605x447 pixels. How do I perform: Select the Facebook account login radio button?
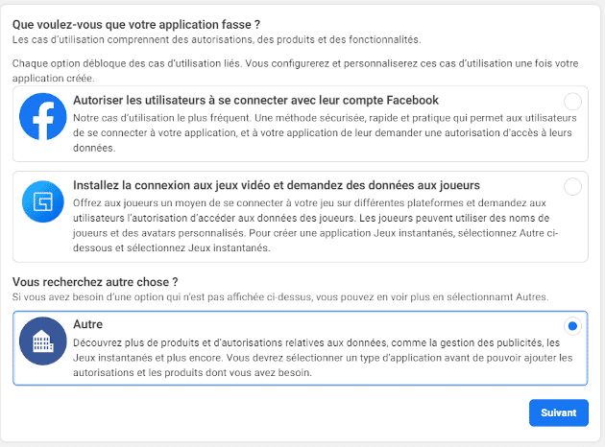click(x=573, y=101)
